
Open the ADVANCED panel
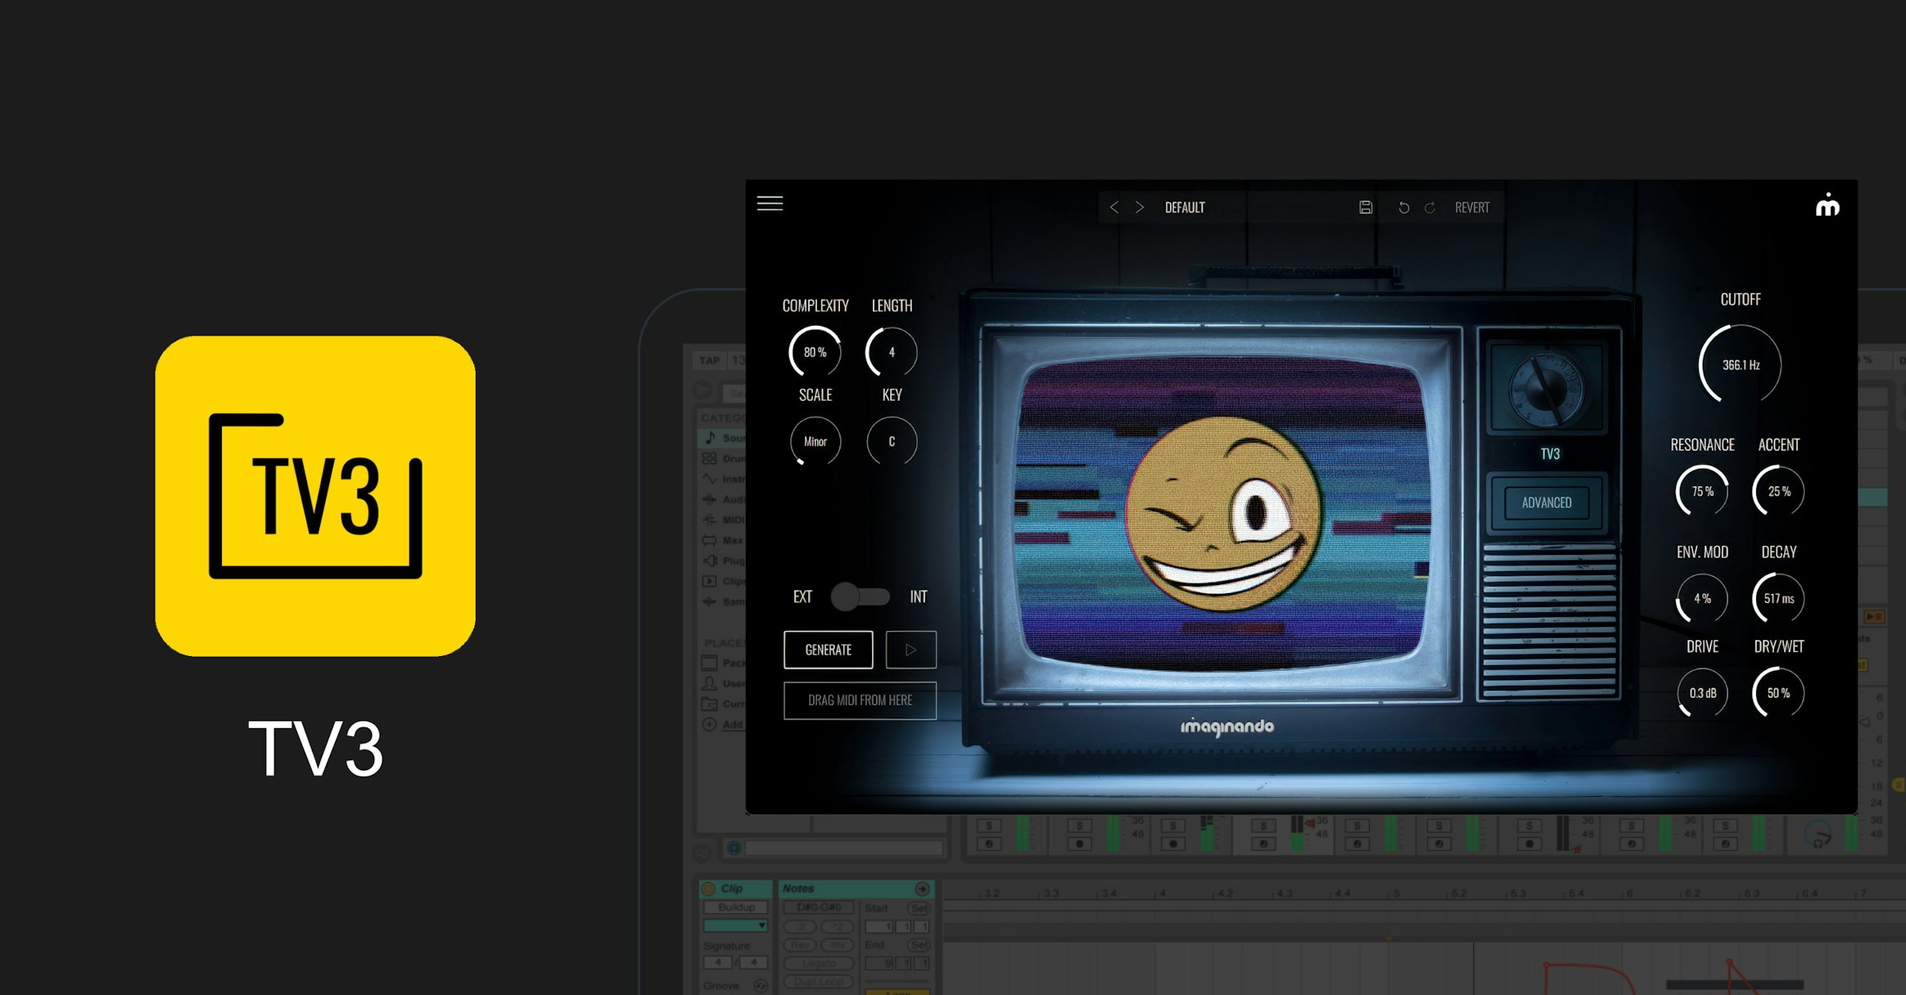point(1546,502)
